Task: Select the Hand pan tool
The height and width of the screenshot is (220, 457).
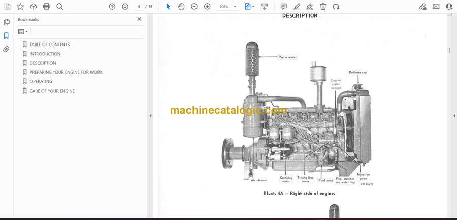Action: [x=181, y=7]
